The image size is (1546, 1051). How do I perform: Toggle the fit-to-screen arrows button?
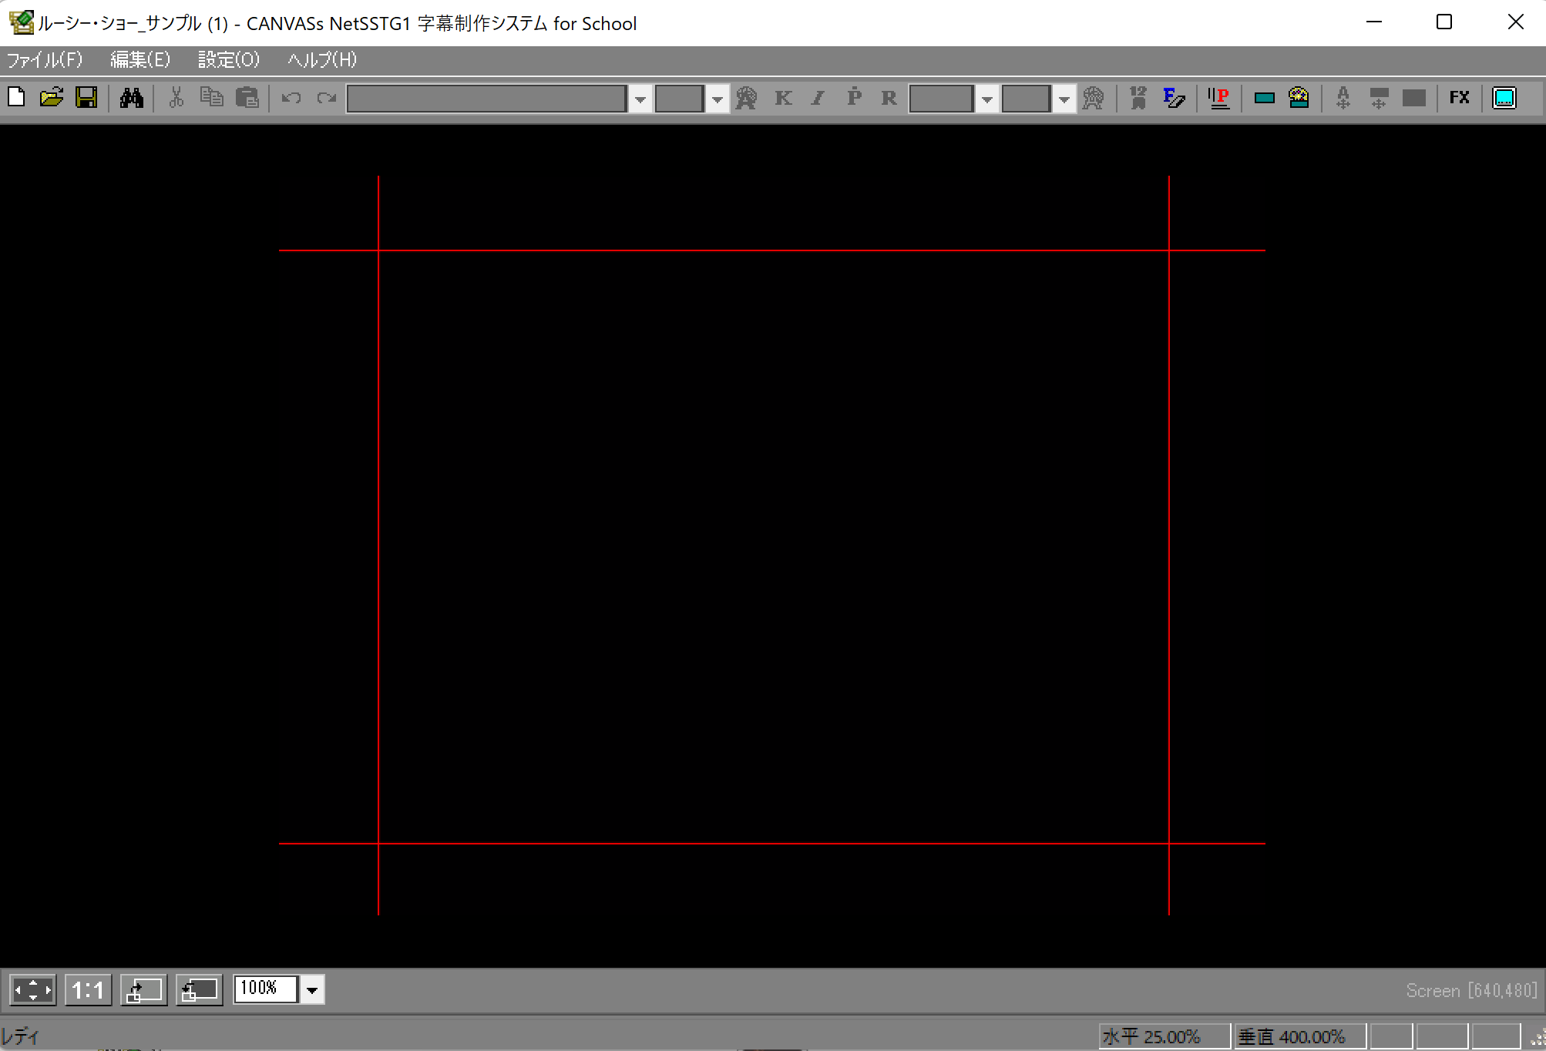click(x=33, y=990)
